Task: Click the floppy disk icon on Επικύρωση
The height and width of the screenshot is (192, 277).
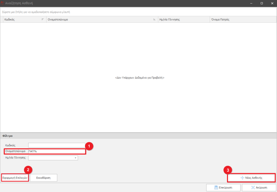Action: pyautogui.click(x=216, y=187)
